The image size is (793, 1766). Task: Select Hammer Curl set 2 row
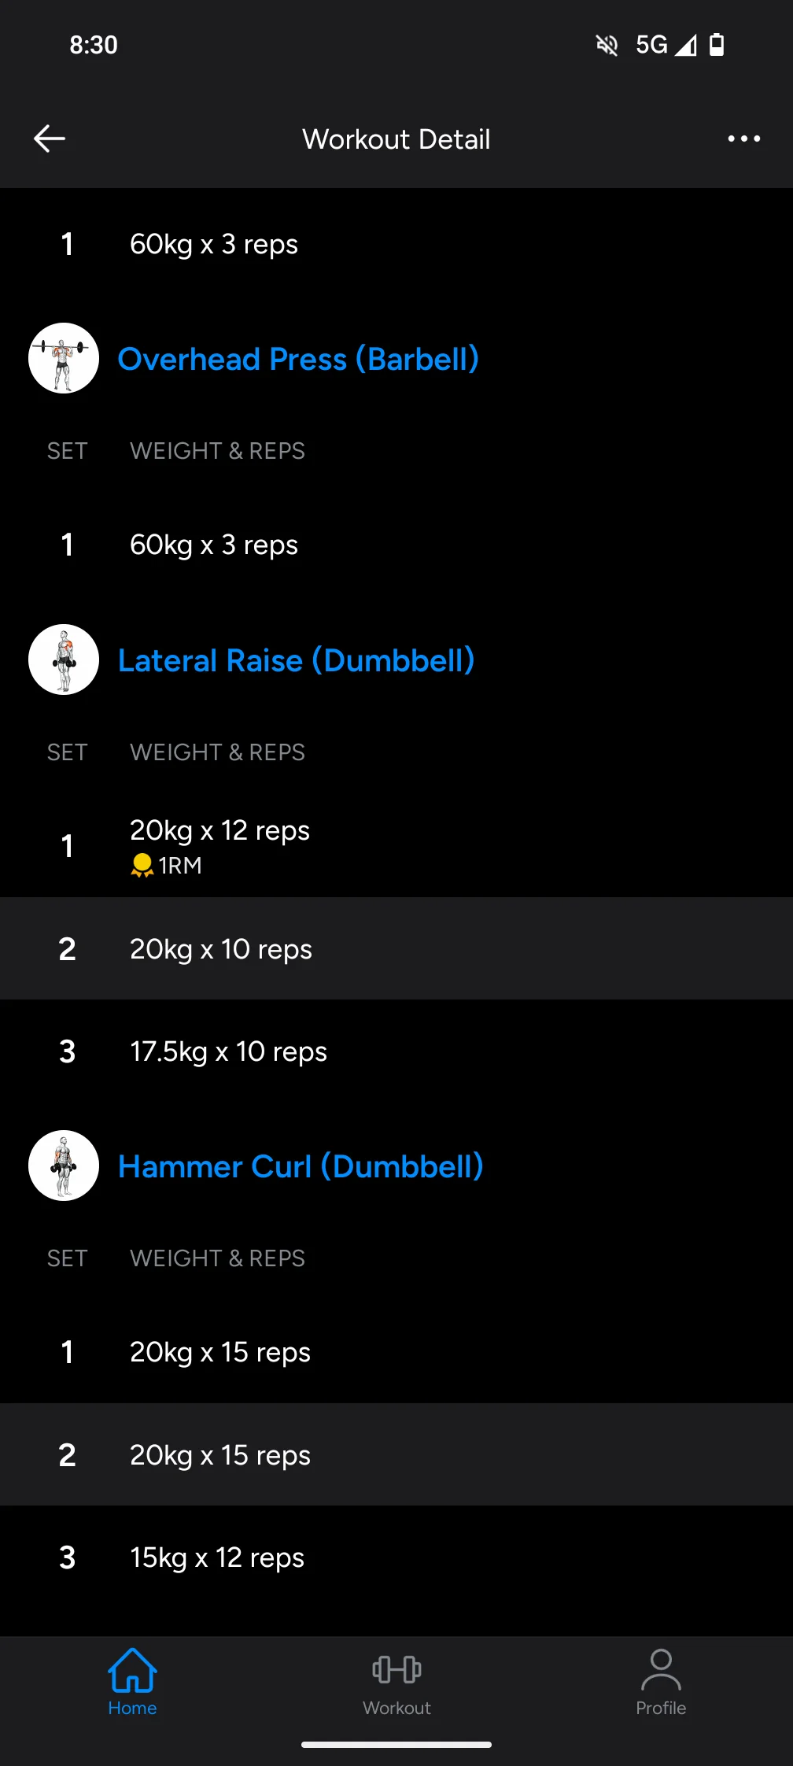396,1455
